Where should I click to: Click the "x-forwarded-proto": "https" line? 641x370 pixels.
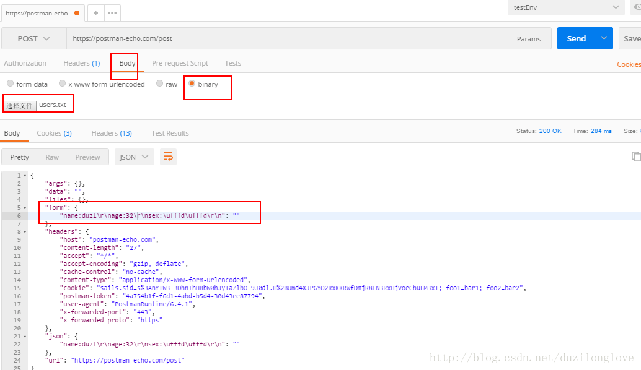point(111,321)
